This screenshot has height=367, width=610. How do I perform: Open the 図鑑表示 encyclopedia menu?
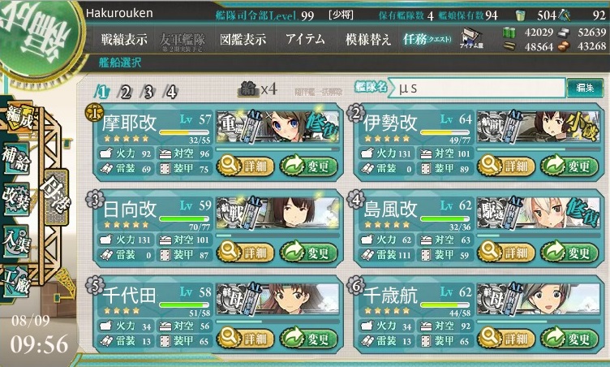pos(243,39)
